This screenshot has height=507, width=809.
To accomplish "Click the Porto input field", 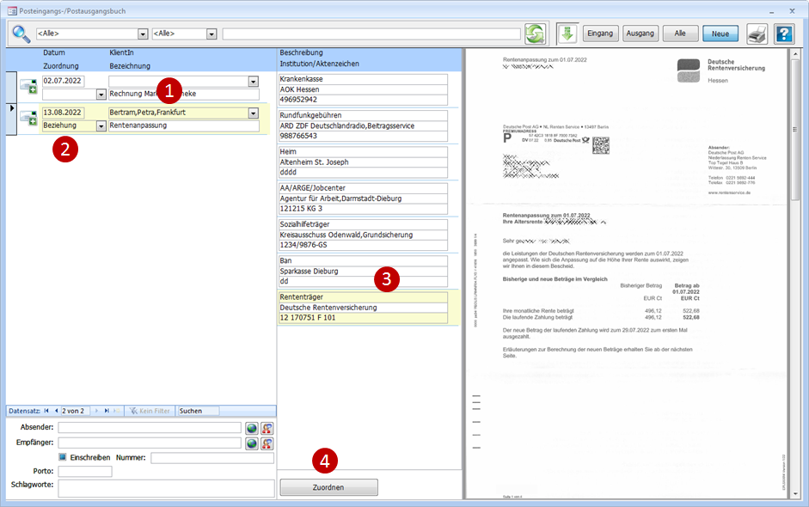I will point(85,472).
